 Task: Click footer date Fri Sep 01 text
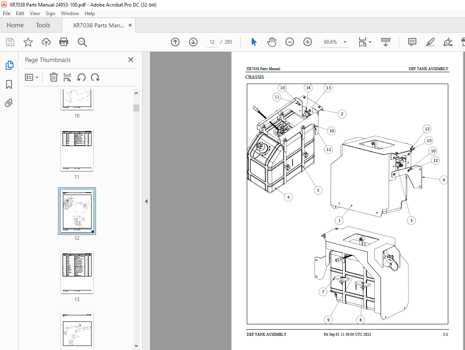point(347,334)
